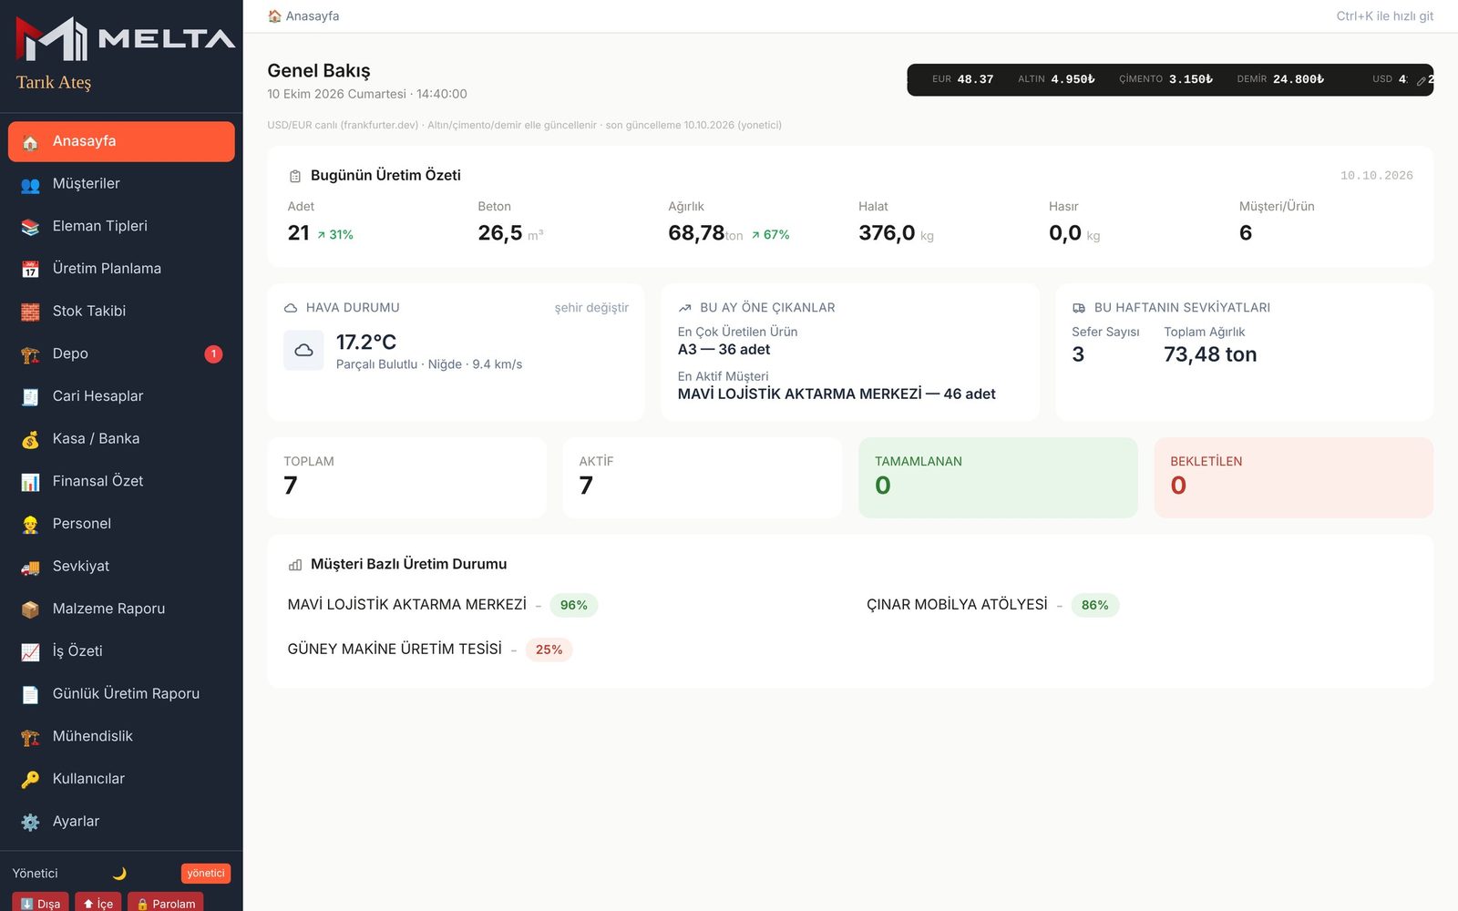This screenshot has height=911, width=1458.
Task: Click ÇINAR MOBİLYA ATÖLYESİ customer name
Action: pos(957,604)
